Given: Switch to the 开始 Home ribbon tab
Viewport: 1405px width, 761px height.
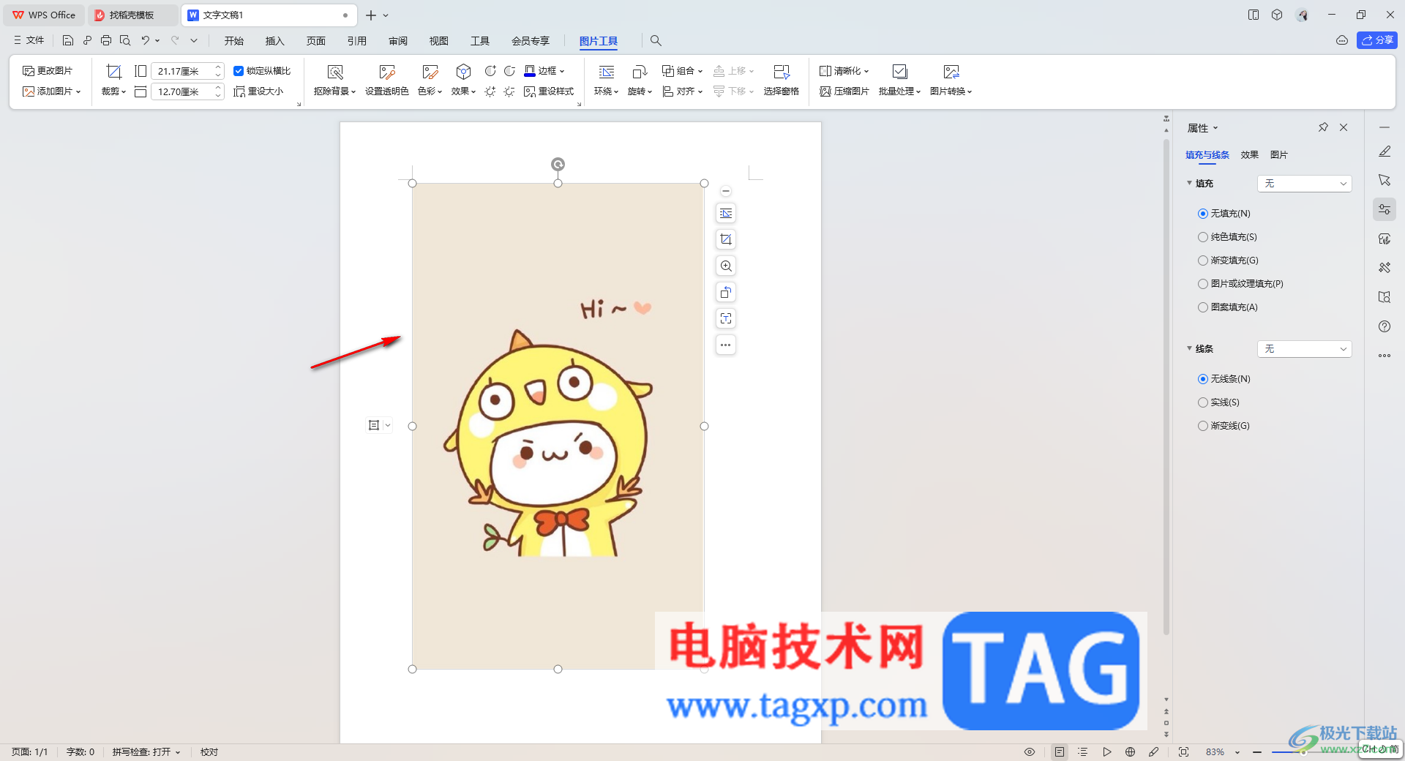Looking at the screenshot, I should coord(234,41).
